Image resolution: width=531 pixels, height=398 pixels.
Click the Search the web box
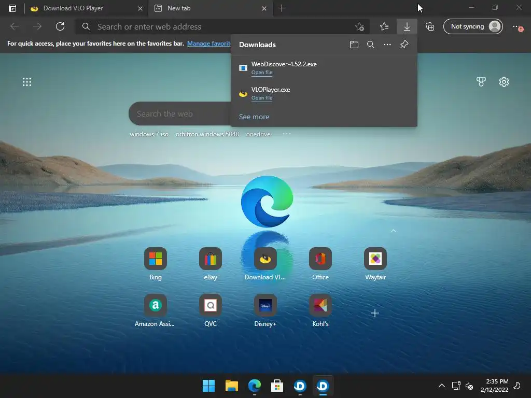pos(180,113)
